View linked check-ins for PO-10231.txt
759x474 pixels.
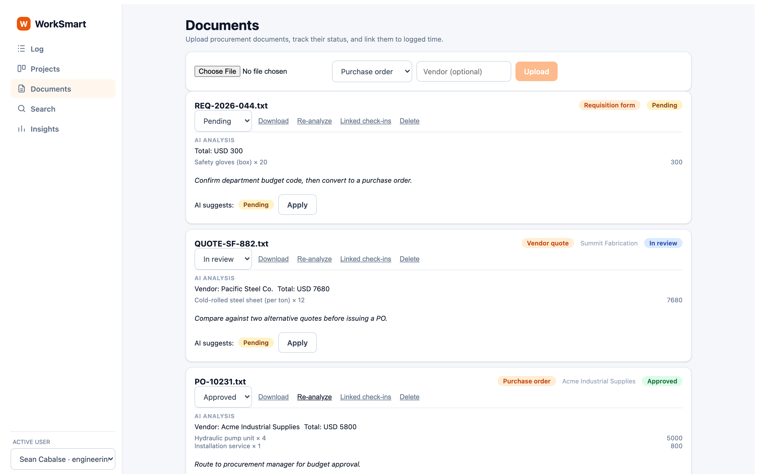click(365, 397)
